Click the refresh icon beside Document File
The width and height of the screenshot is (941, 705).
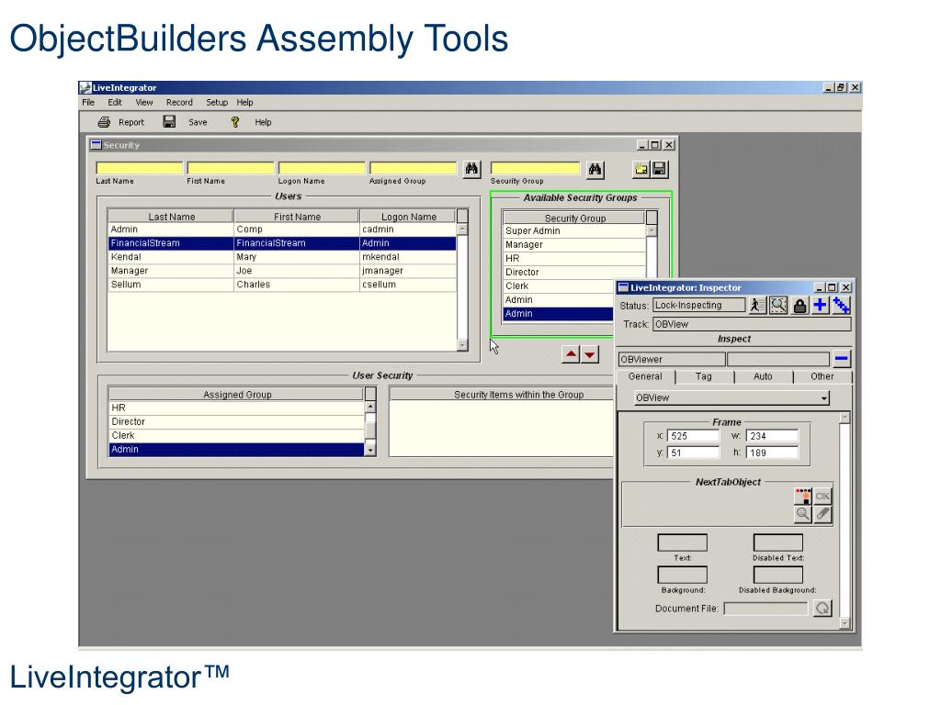822,608
